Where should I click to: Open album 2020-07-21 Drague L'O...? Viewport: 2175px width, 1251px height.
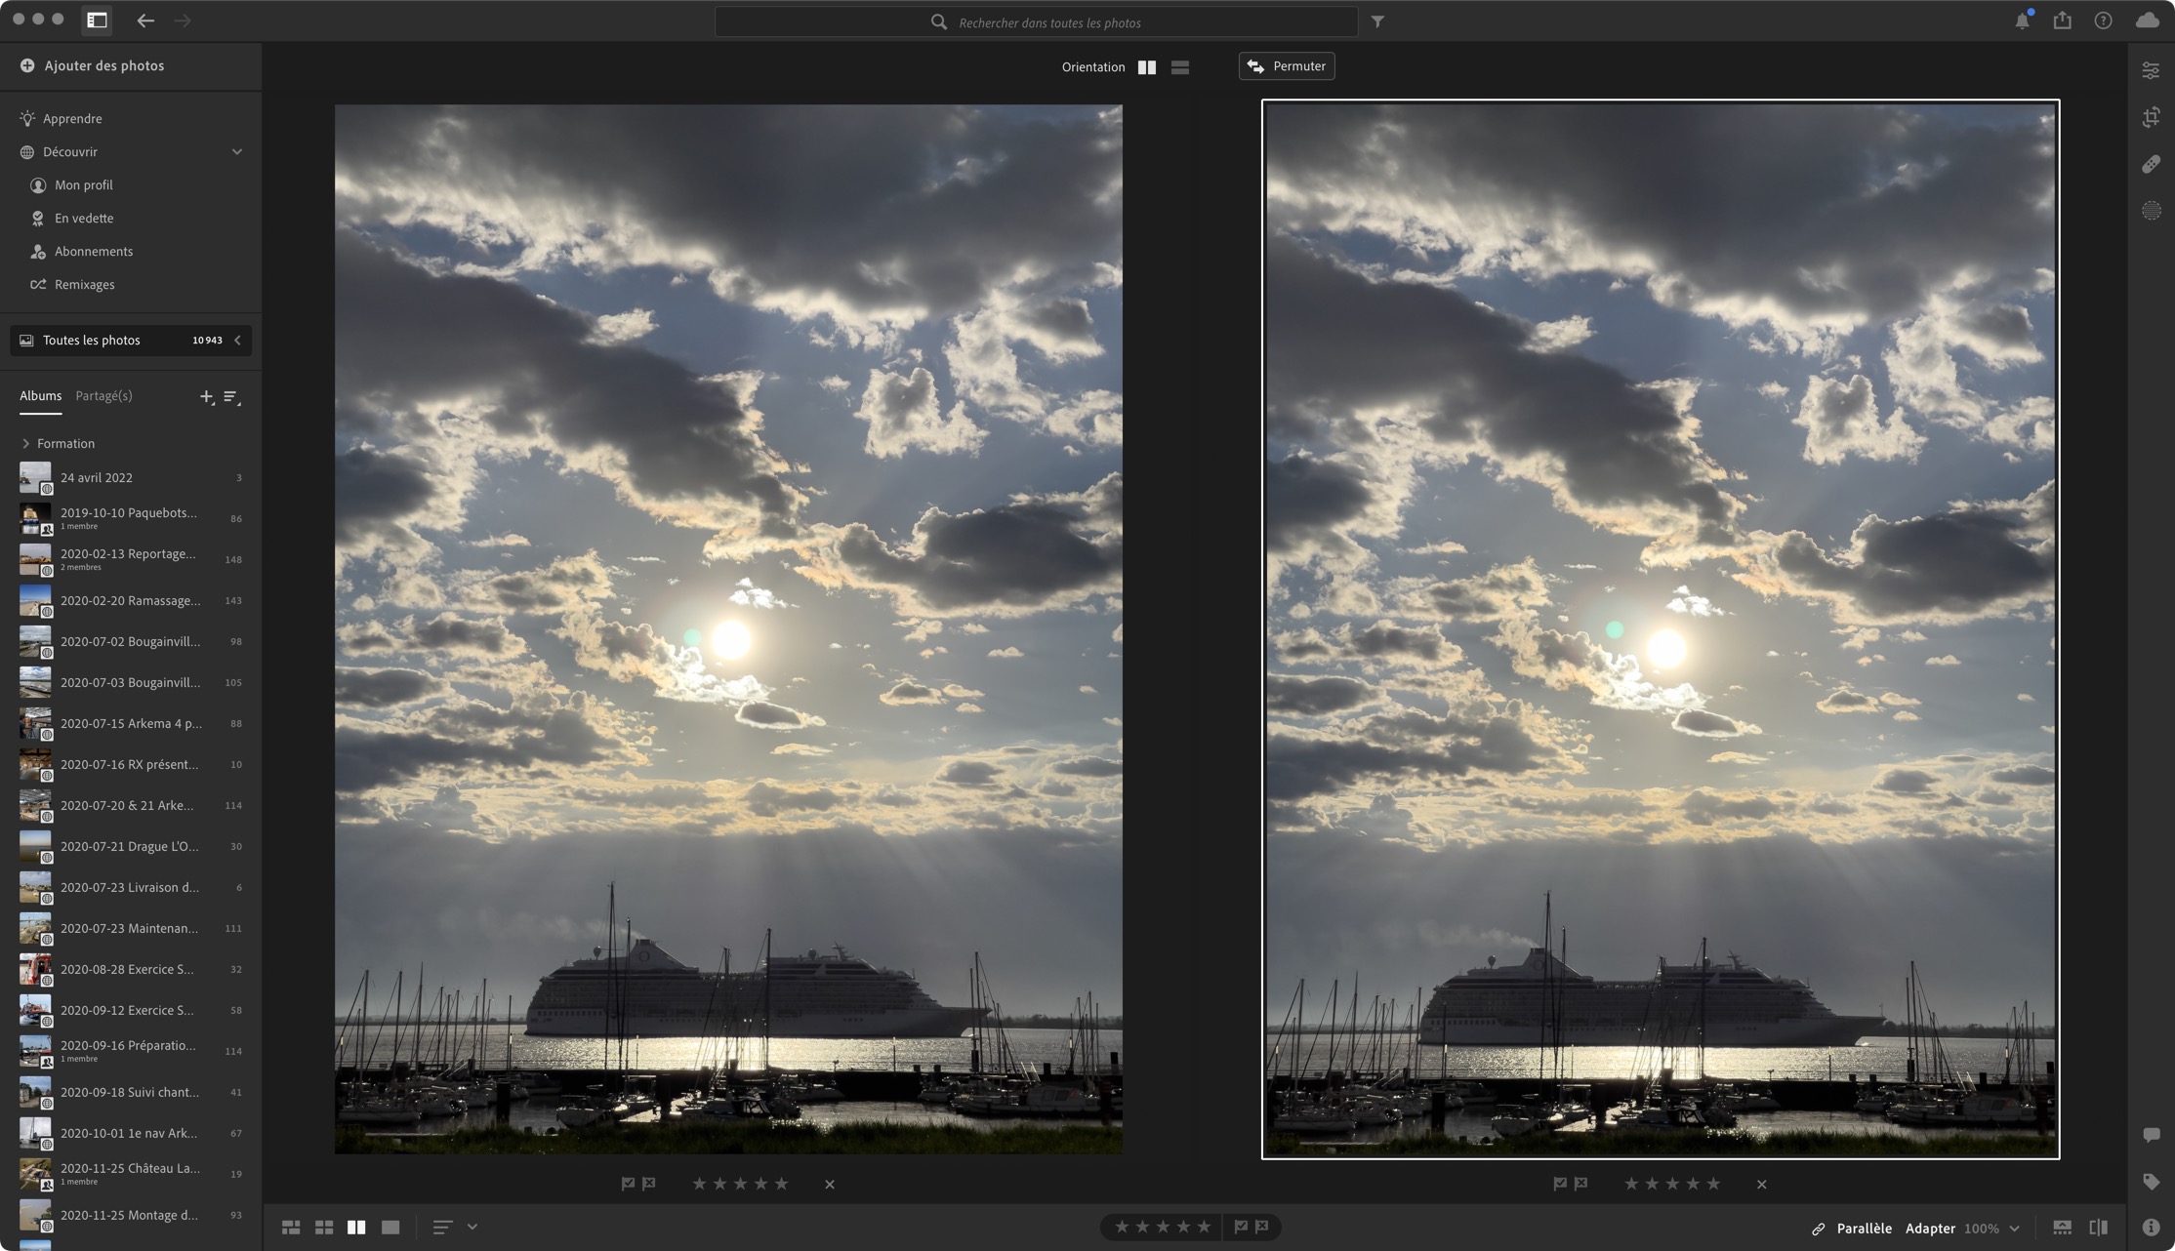pyautogui.click(x=131, y=847)
